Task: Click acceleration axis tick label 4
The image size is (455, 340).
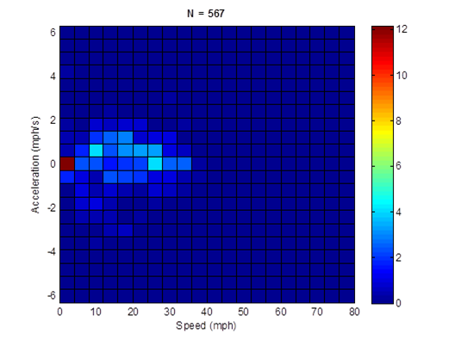Action: tap(53, 77)
